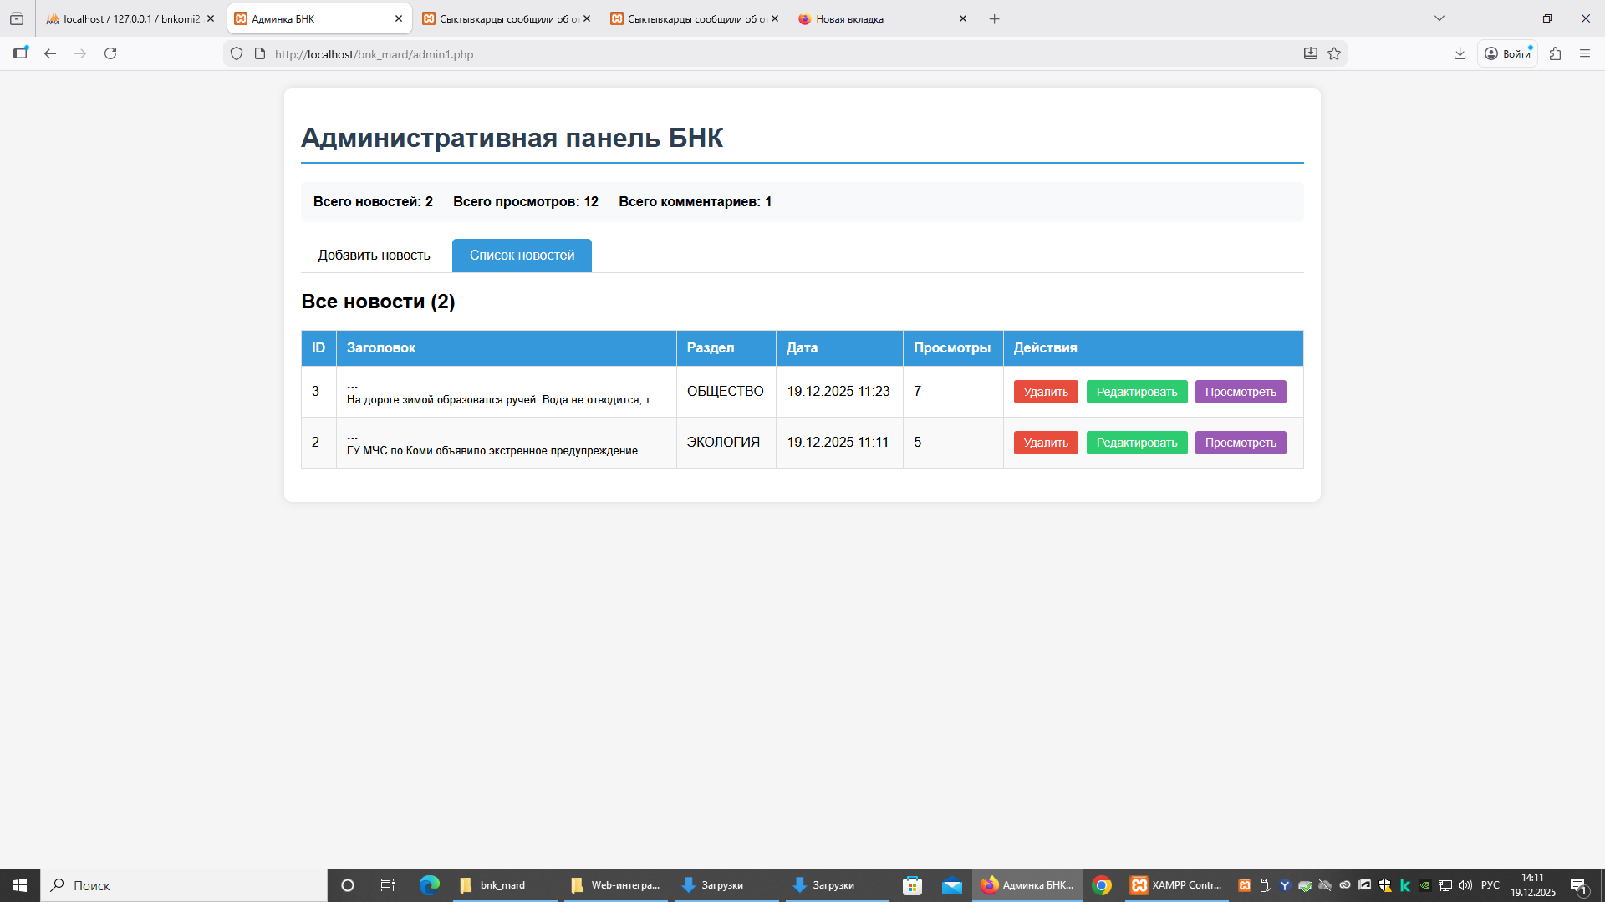Click the Войти account button
This screenshot has width=1605, height=902.
1507,53
